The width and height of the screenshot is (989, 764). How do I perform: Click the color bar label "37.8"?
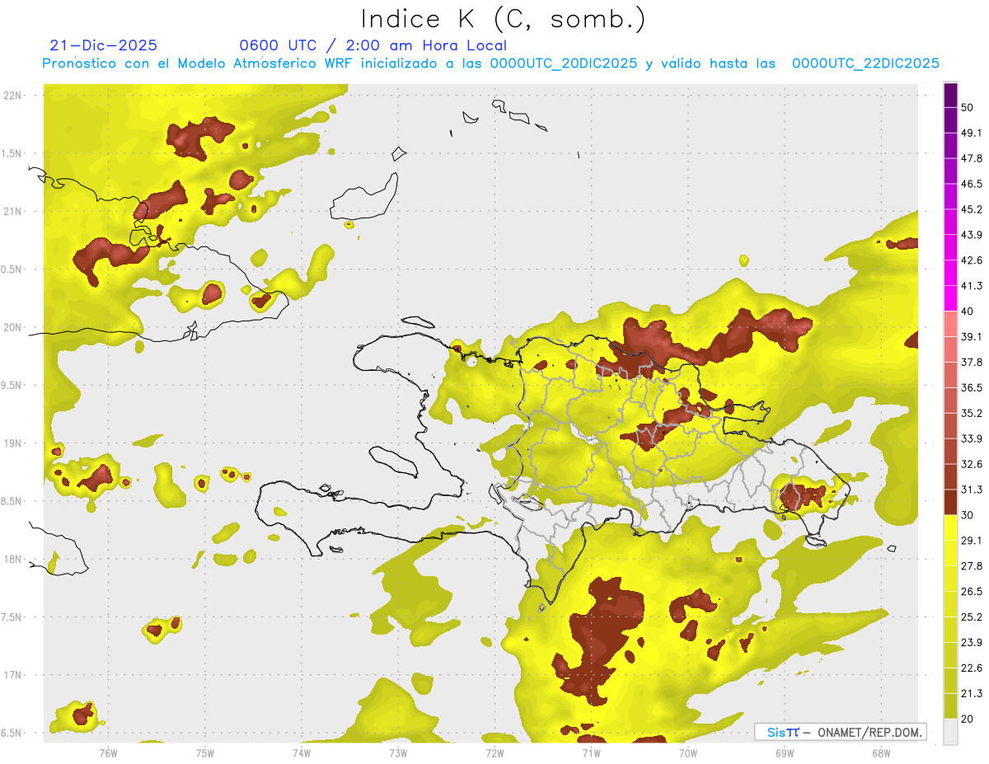coord(972,363)
